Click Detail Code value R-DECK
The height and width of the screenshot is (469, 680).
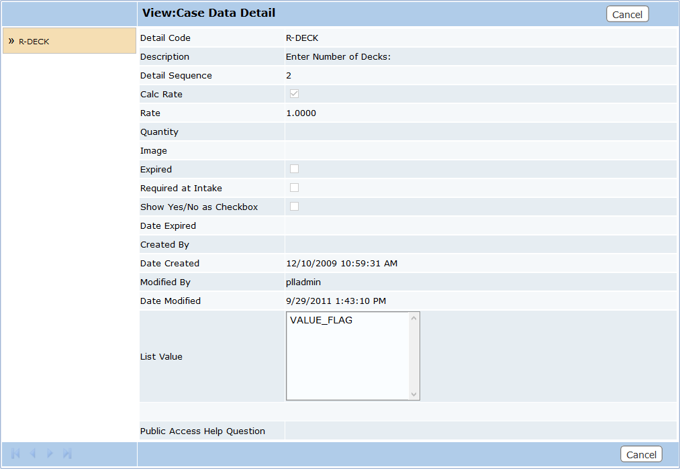302,38
